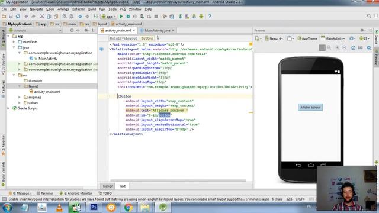
Task: Open Chrome from the Windows taskbar
Action: pyautogui.click(x=128, y=208)
